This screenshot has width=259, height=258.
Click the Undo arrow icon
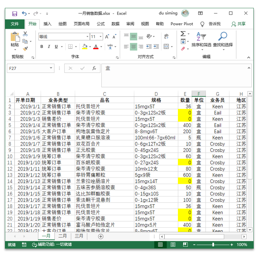(x=24, y=13)
